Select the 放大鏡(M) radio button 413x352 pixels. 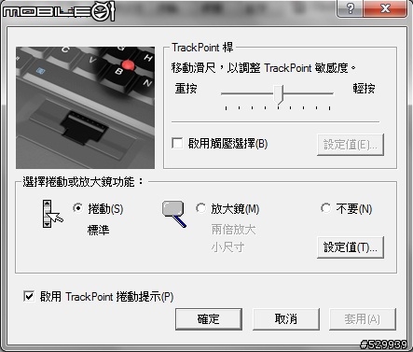[200, 208]
